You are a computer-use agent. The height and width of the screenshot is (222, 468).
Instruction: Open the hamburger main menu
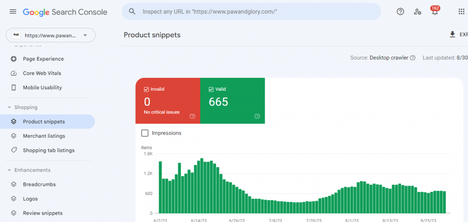(x=13, y=11)
